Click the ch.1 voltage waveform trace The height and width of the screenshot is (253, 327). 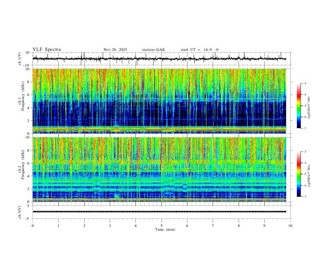pyautogui.click(x=159, y=59)
